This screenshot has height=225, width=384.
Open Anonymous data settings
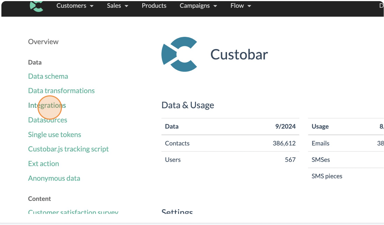[54, 178]
